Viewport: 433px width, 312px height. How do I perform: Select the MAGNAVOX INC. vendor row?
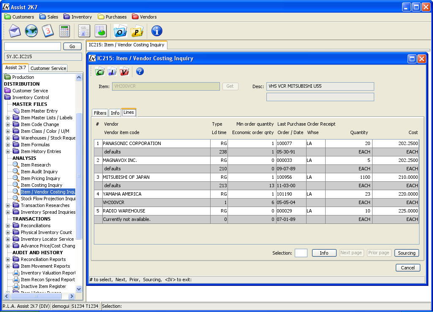point(256,161)
